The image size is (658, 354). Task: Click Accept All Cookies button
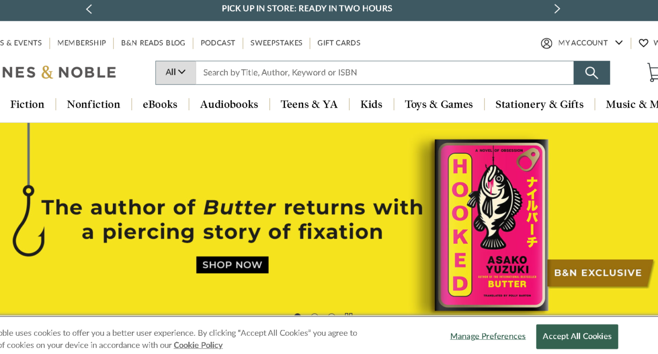click(577, 336)
